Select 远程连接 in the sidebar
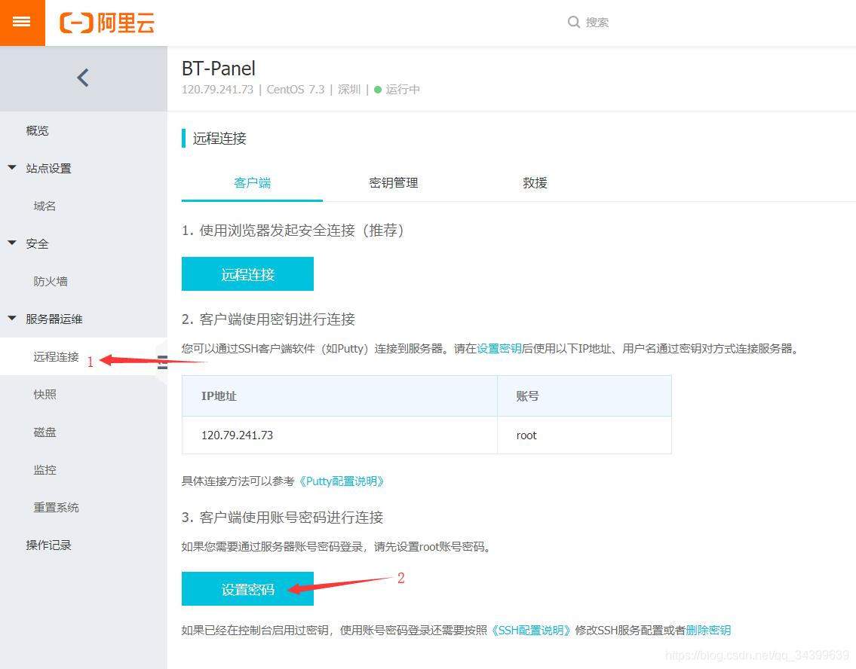The width and height of the screenshot is (856, 669). (57, 356)
